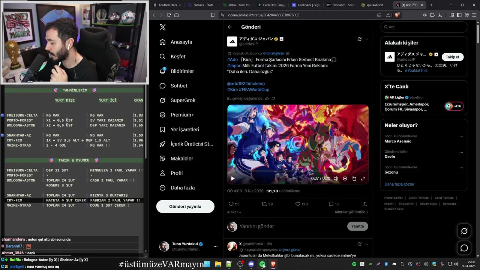Open Anasayfa home in the X sidebar
Image resolution: width=480 pixels, height=270 pixels.
(175, 42)
